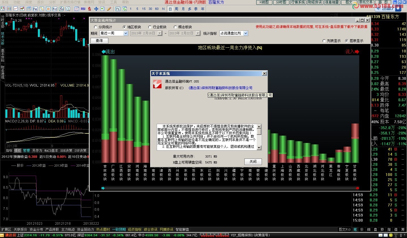This screenshot has height=238, width=407.
Task: Click the K线图 top button
Action: point(264,2)
